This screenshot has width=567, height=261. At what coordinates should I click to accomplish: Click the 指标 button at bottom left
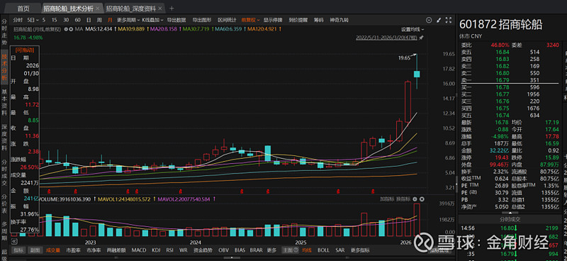(18, 250)
